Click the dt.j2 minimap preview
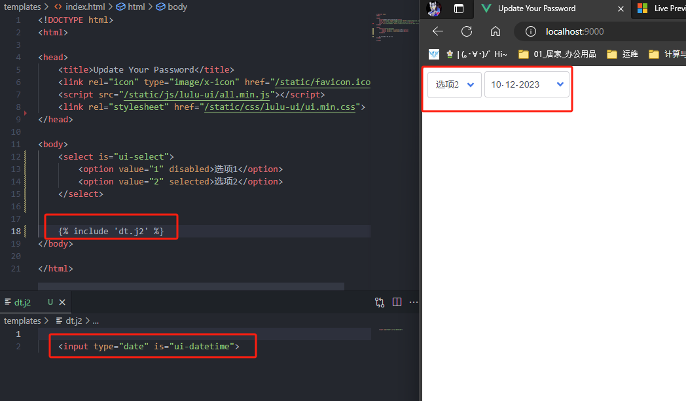686x401 pixels. (391, 329)
